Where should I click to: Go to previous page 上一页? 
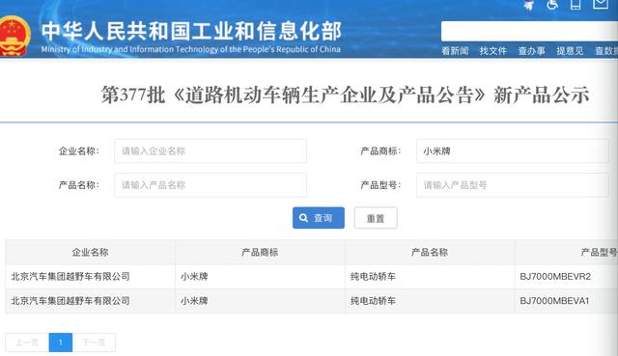point(27,342)
